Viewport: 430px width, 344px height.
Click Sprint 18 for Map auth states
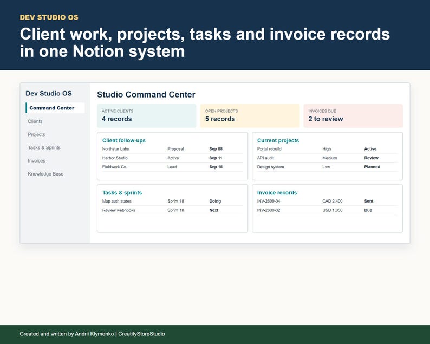[175, 202]
